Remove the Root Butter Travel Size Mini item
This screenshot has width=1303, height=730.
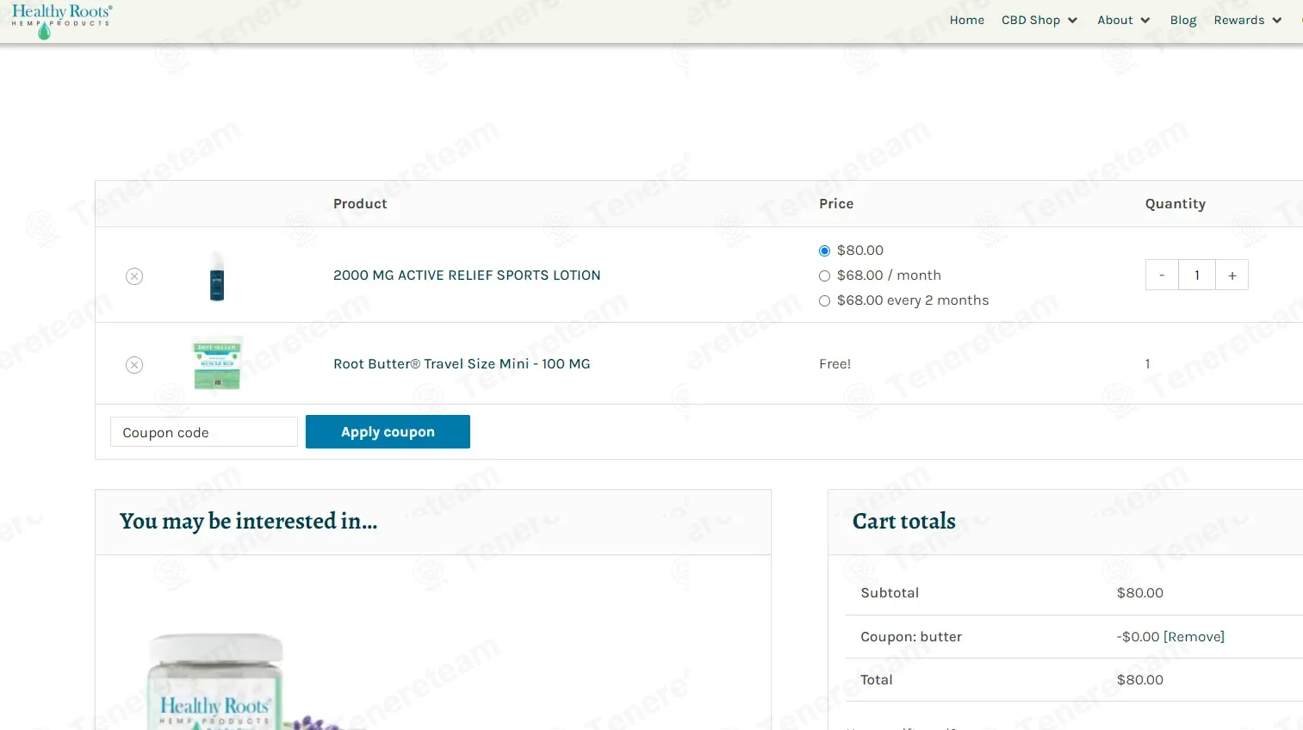[x=134, y=365]
